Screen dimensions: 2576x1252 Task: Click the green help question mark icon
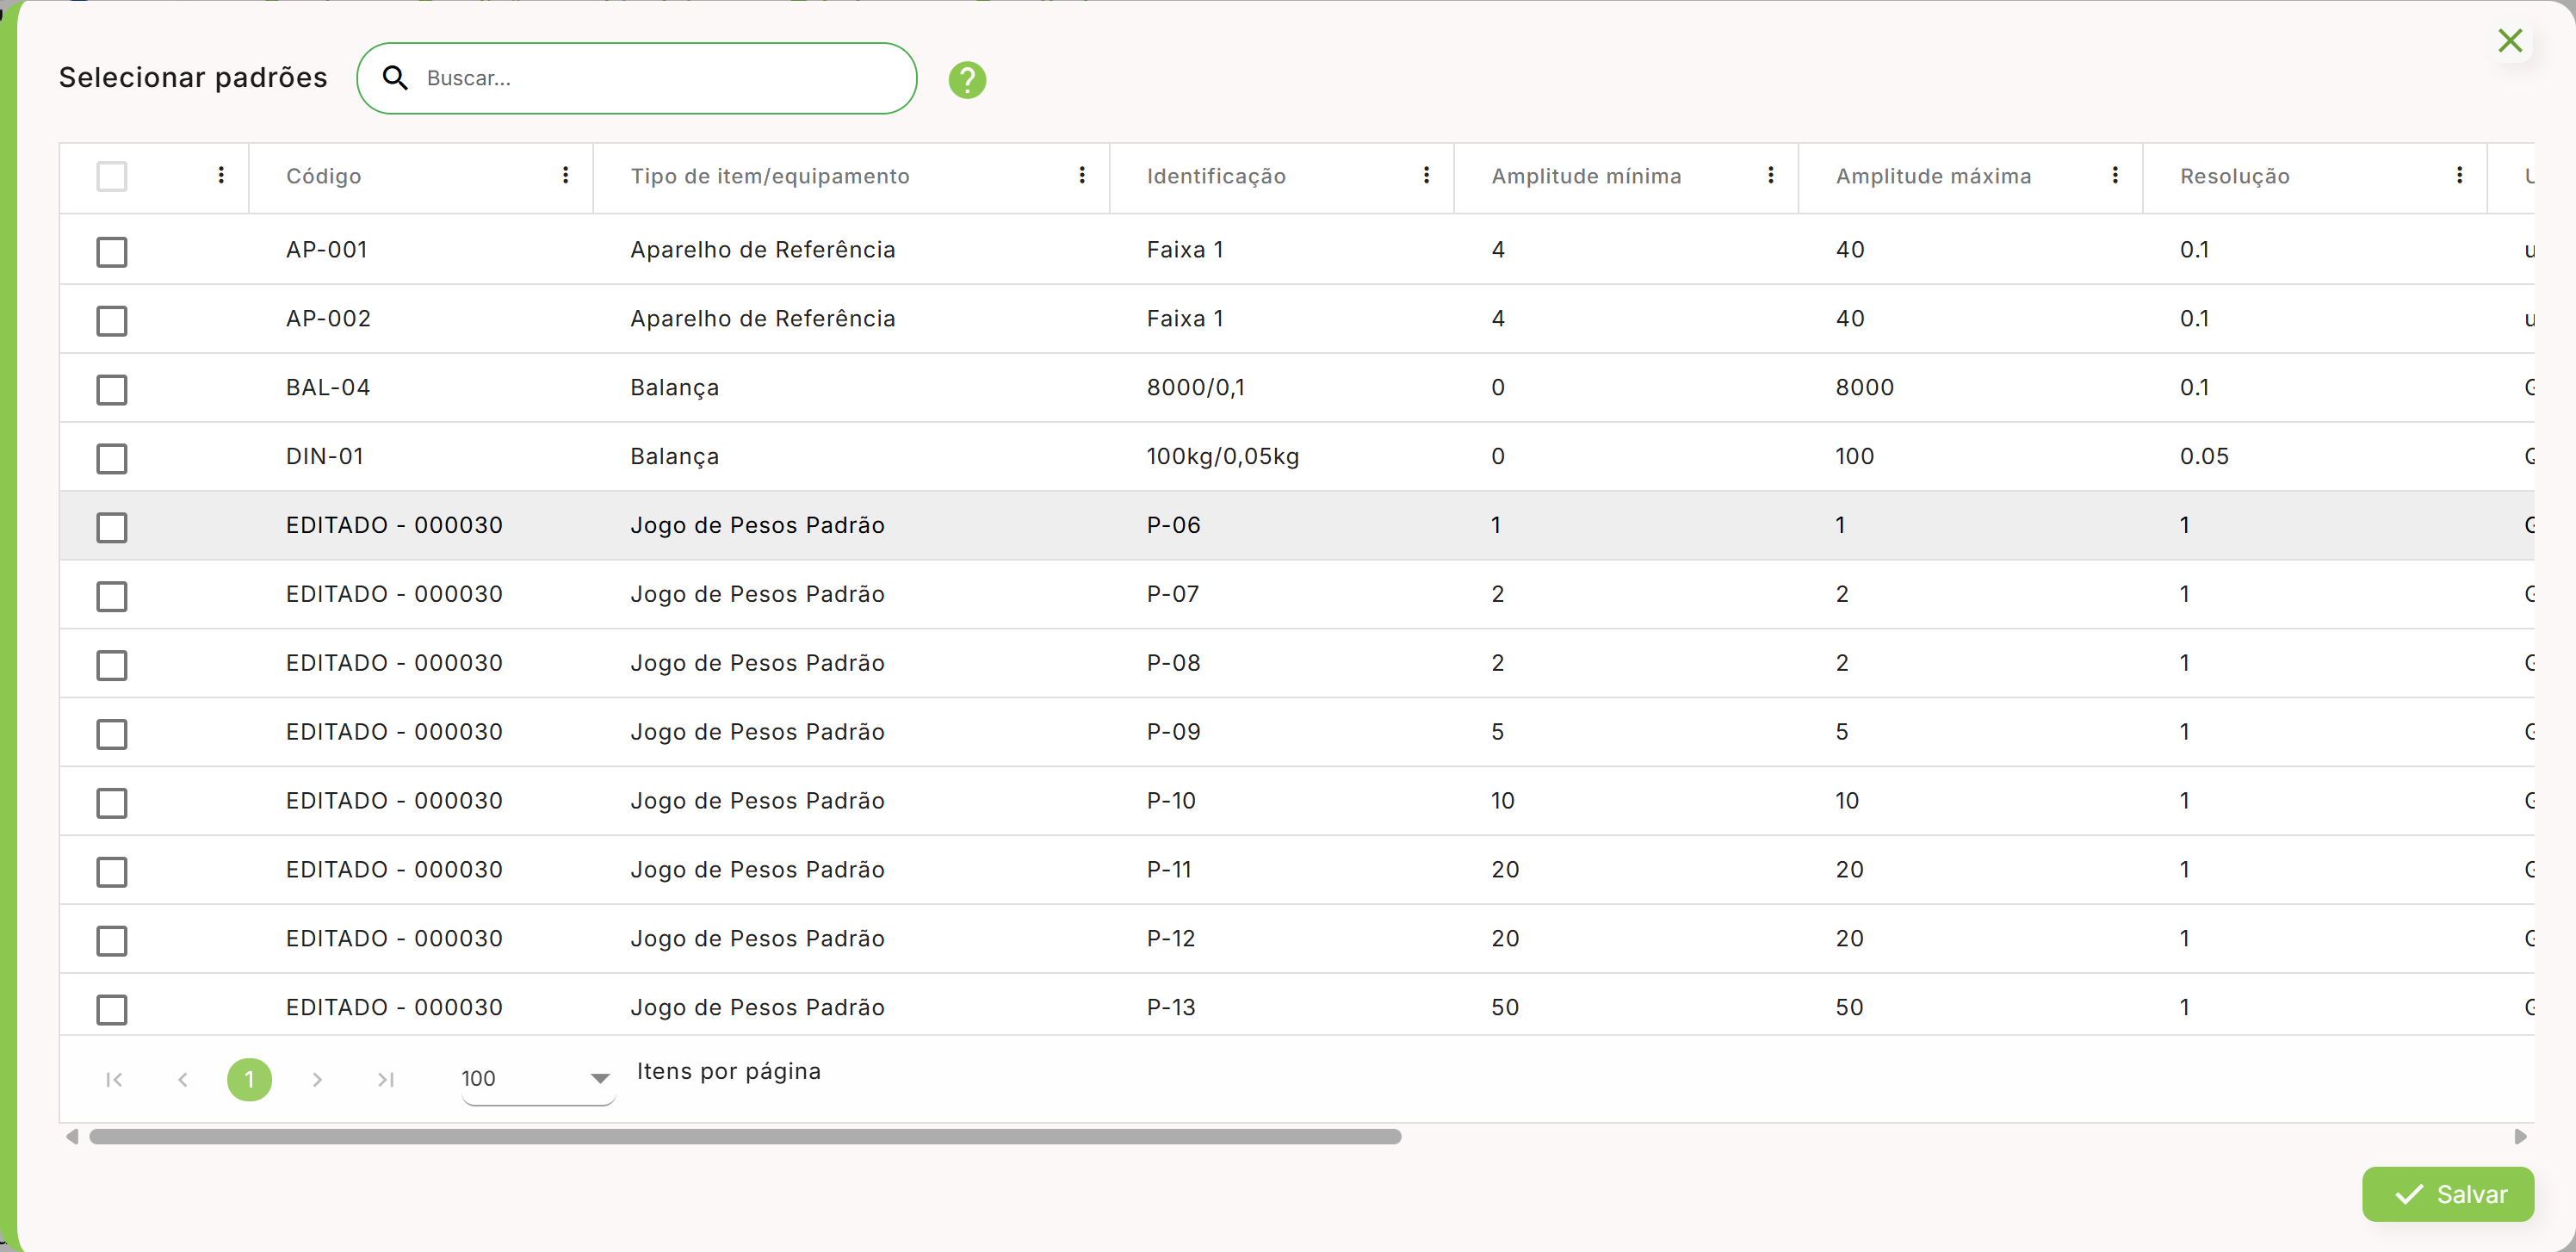[967, 79]
